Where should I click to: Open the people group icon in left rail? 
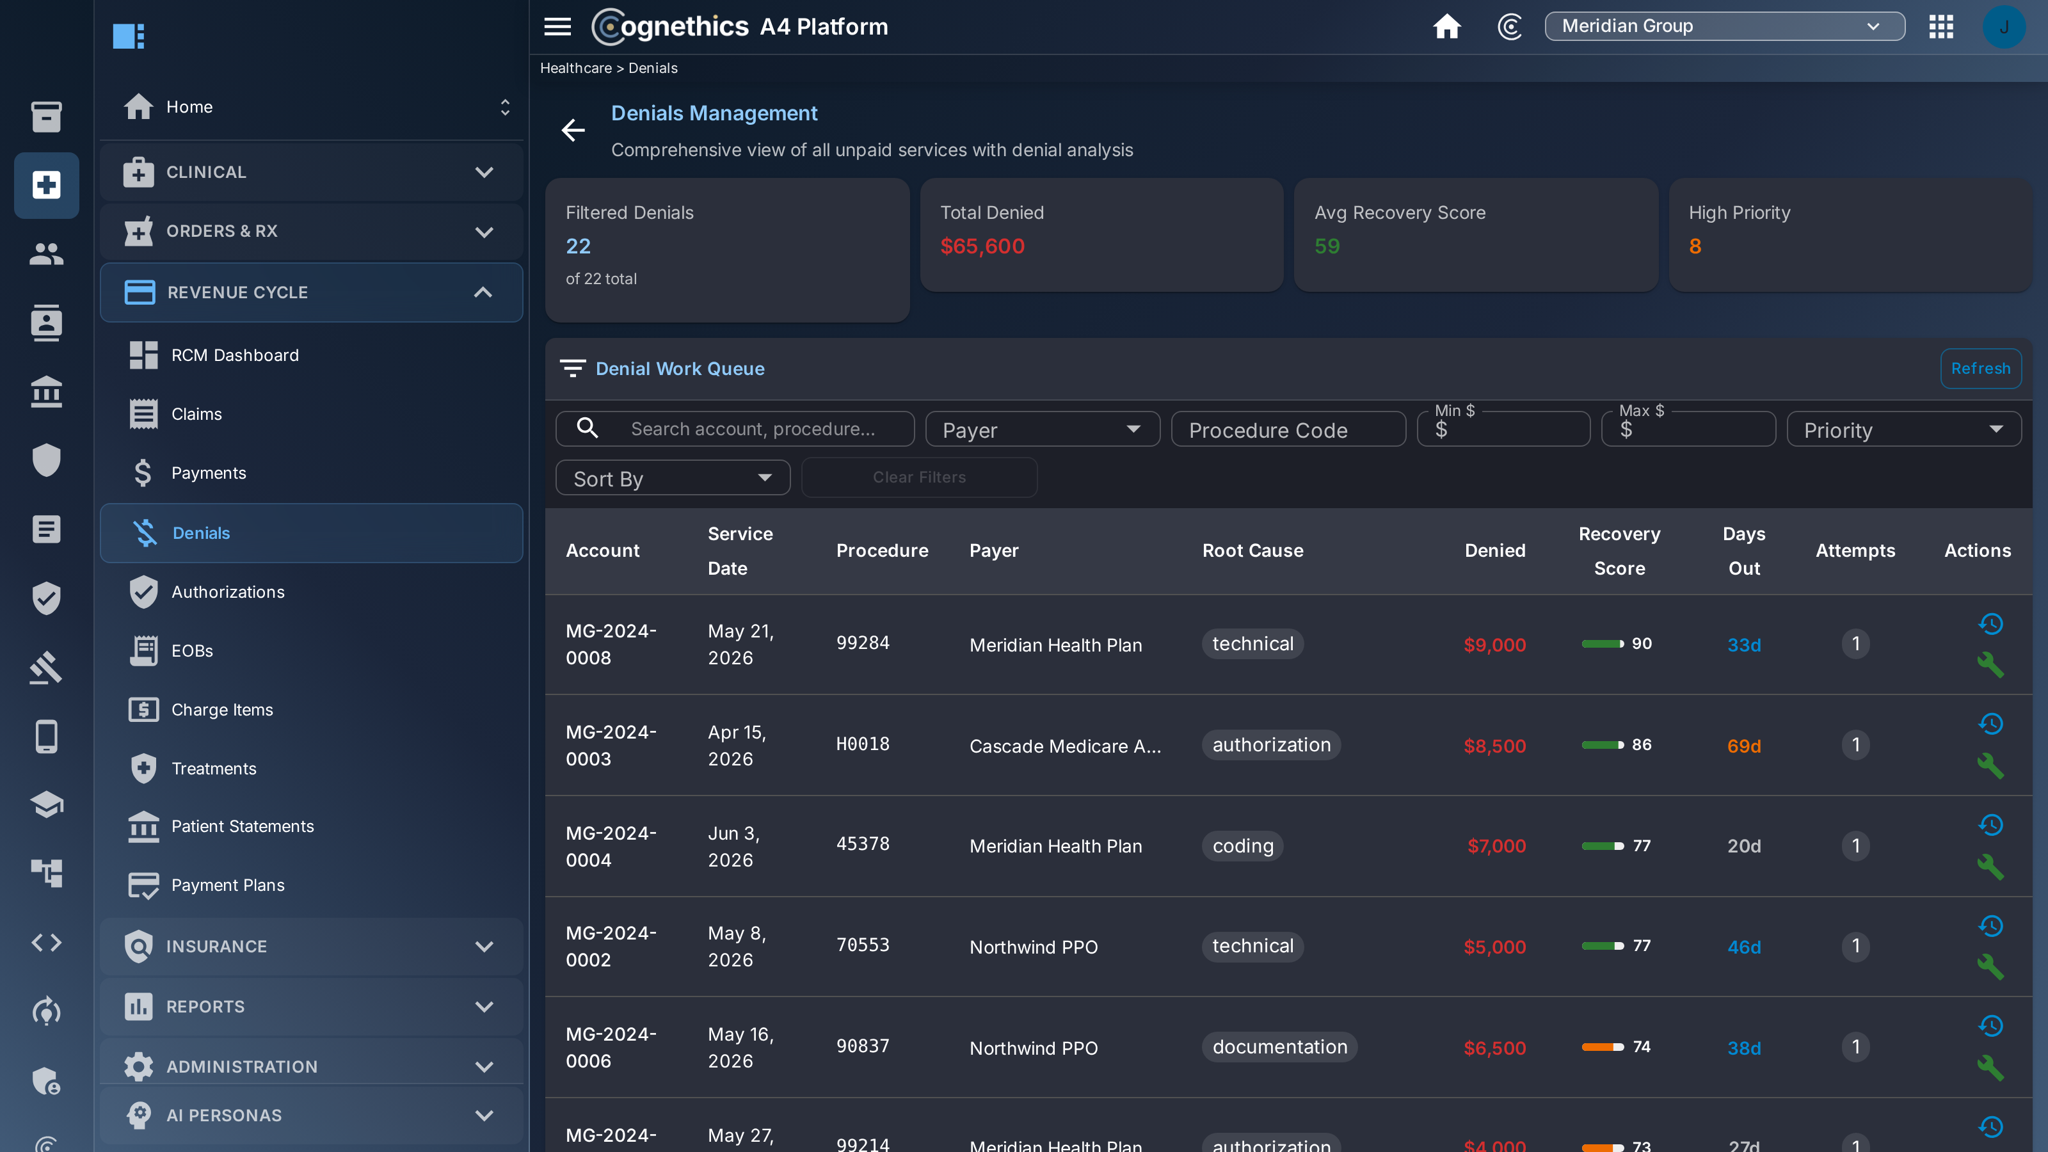coord(46,253)
